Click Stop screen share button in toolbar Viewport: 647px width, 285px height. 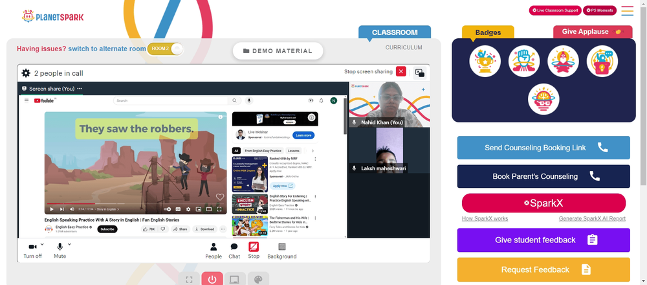pos(254,250)
